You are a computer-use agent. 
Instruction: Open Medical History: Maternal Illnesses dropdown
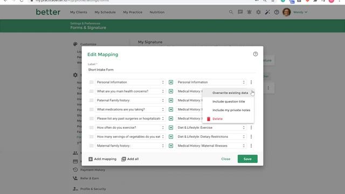pos(211,145)
